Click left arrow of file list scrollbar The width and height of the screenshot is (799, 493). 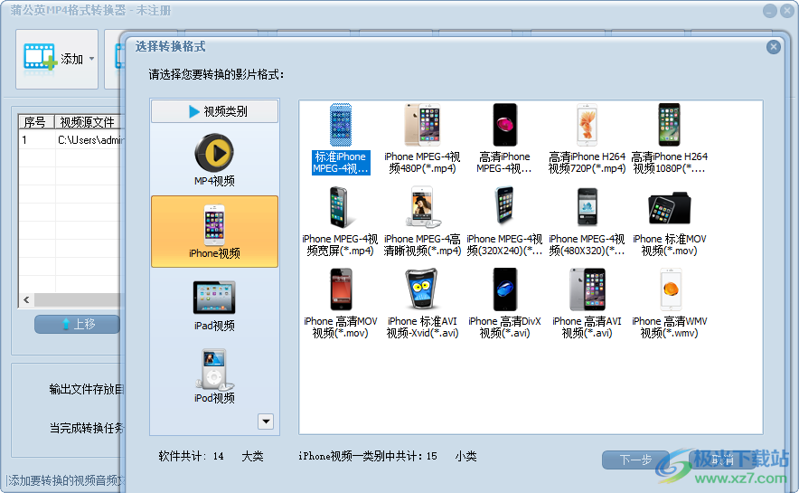click(26, 299)
